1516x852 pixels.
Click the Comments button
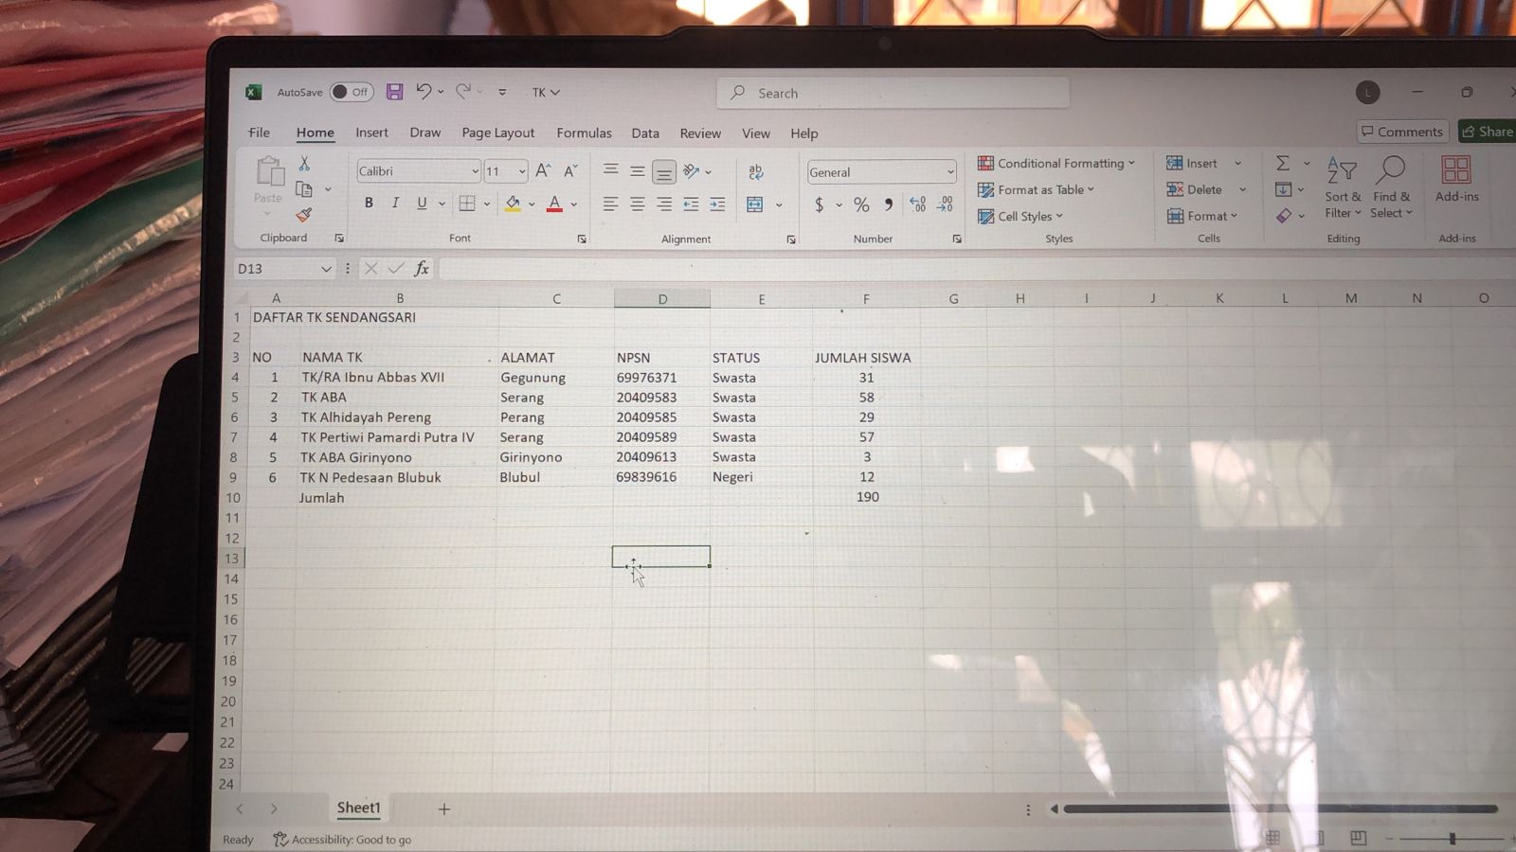[1401, 132]
